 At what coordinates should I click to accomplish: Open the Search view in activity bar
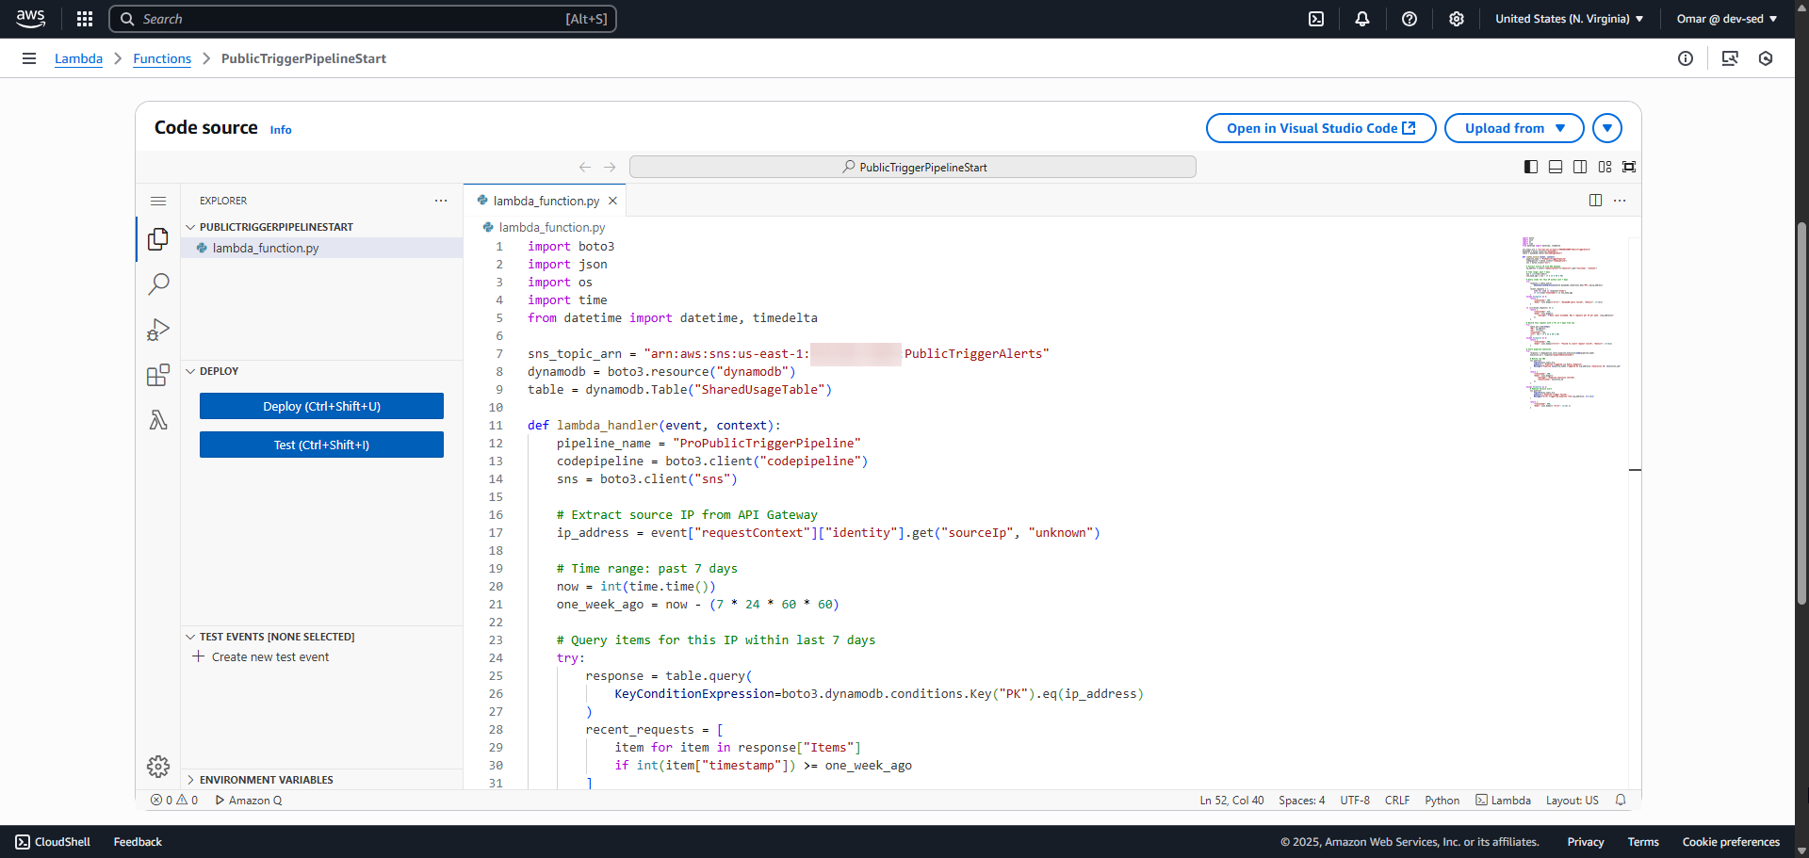(158, 284)
